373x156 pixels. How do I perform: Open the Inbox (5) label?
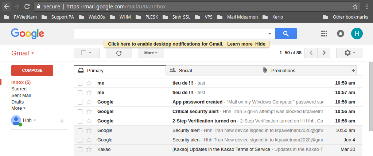pos(21,82)
